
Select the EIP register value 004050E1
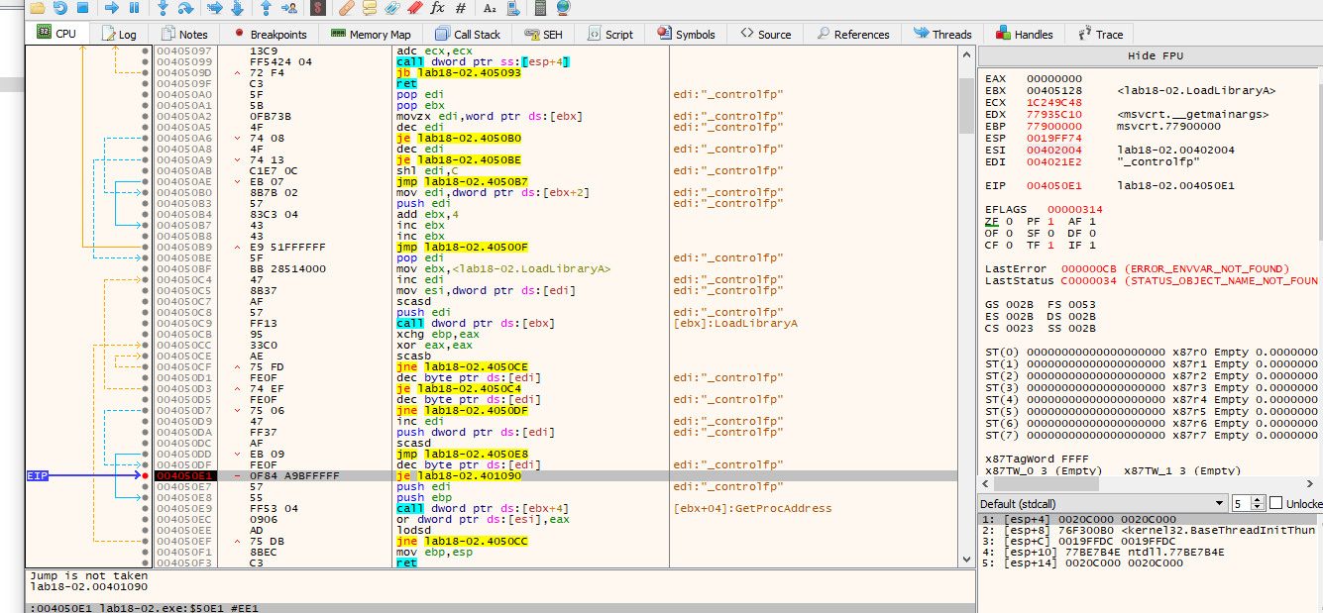coord(1054,185)
